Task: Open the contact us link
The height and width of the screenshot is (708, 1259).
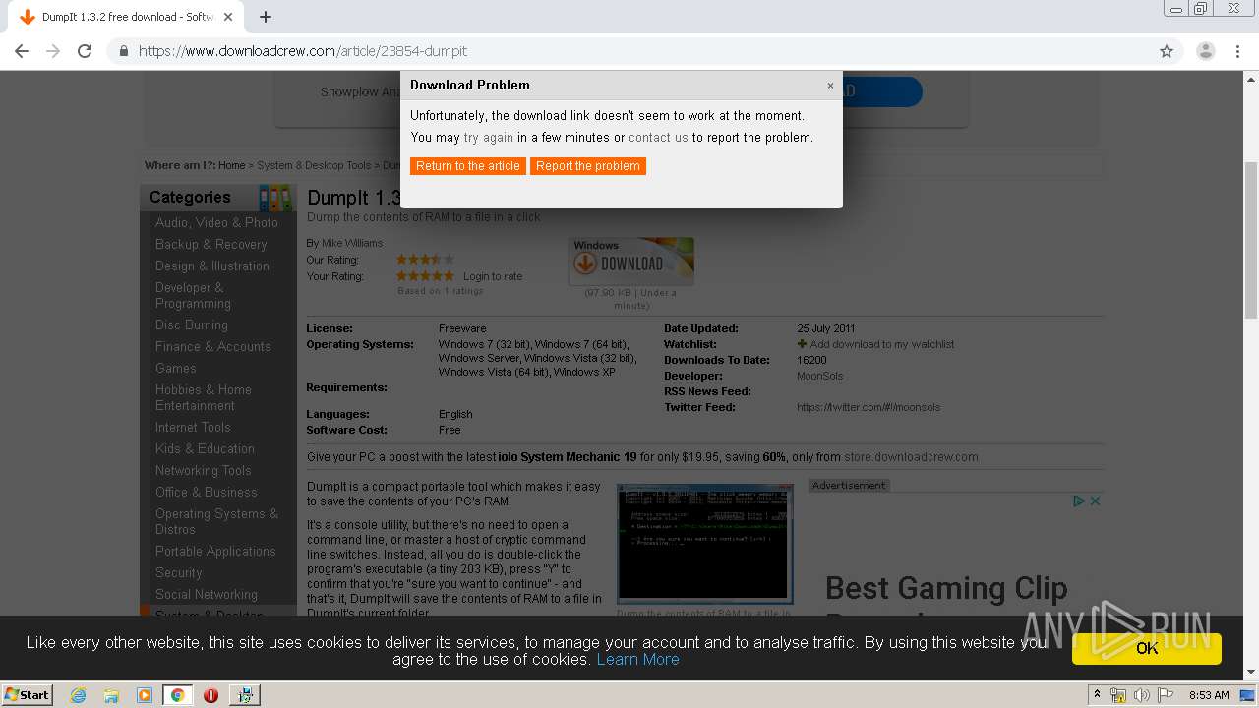Action: 658,138
